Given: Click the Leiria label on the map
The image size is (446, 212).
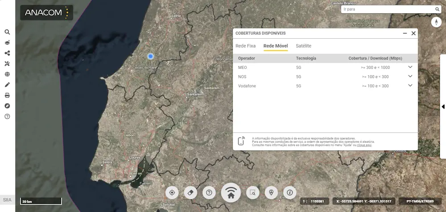Looking at the screenshot, I should [x=176, y=16].
